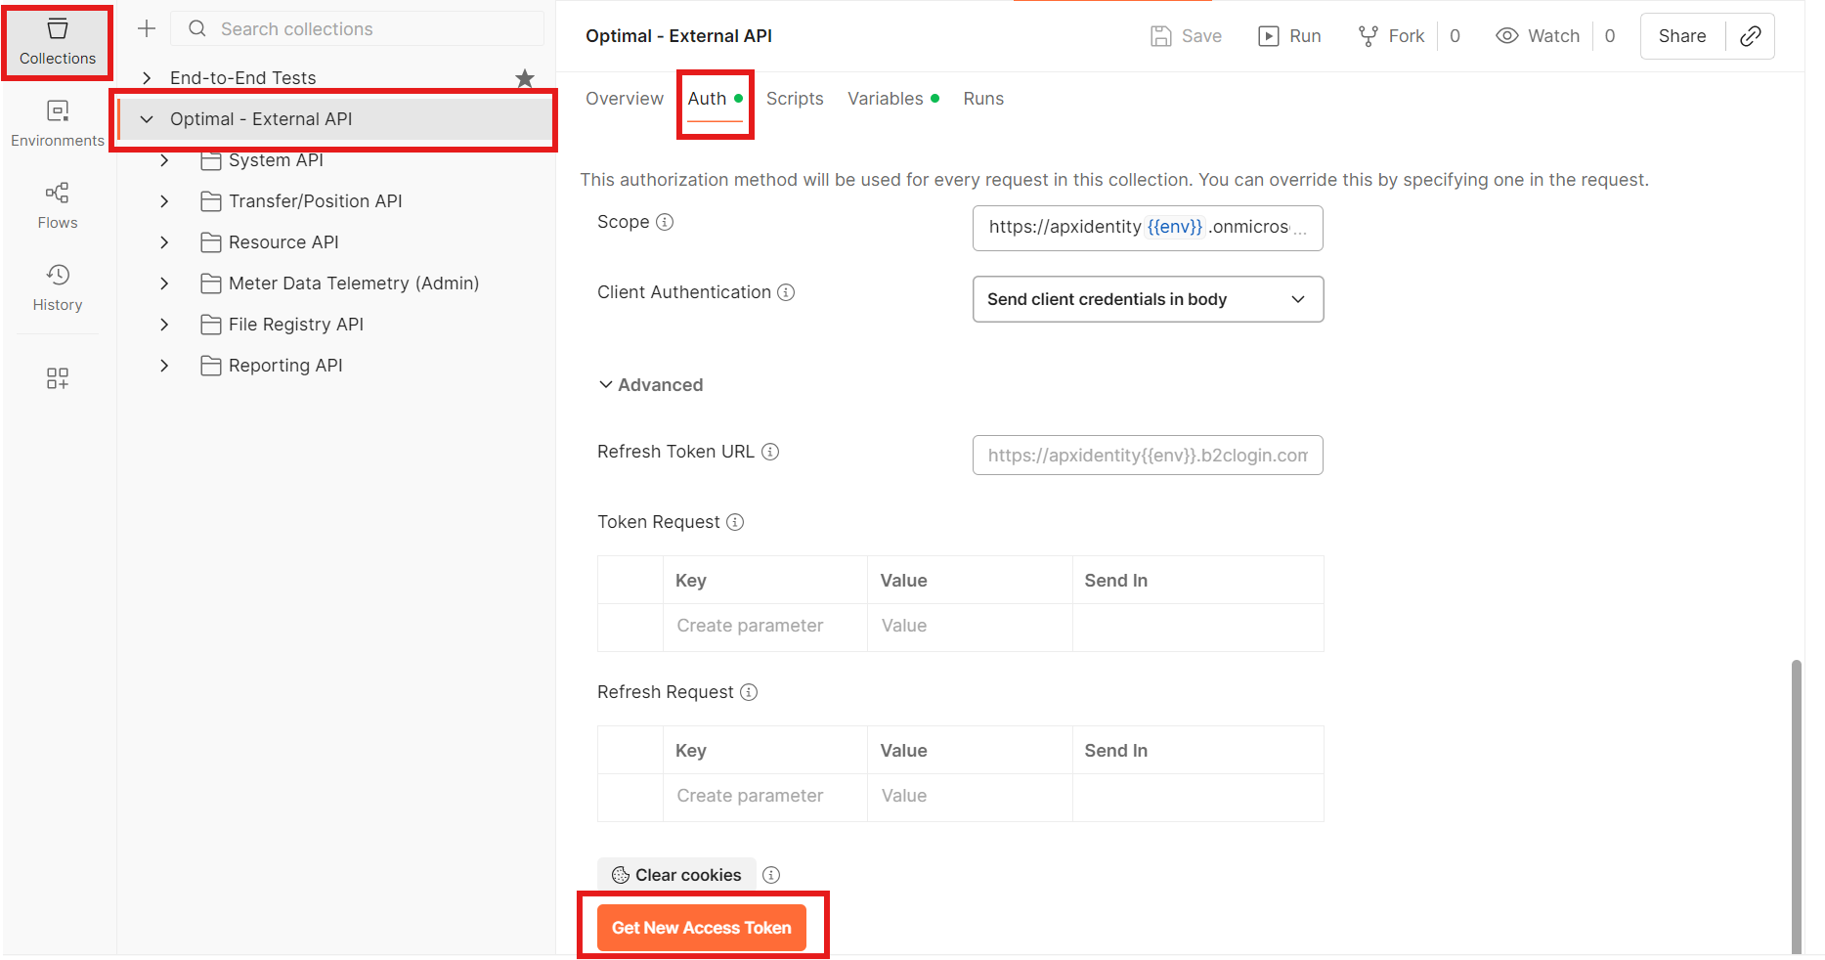Click the Search collections field
1825x960 pixels.
(x=356, y=28)
